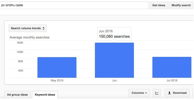Click the Jun axis label
Viewport: 194px width, 100px height.
tap(114, 80)
